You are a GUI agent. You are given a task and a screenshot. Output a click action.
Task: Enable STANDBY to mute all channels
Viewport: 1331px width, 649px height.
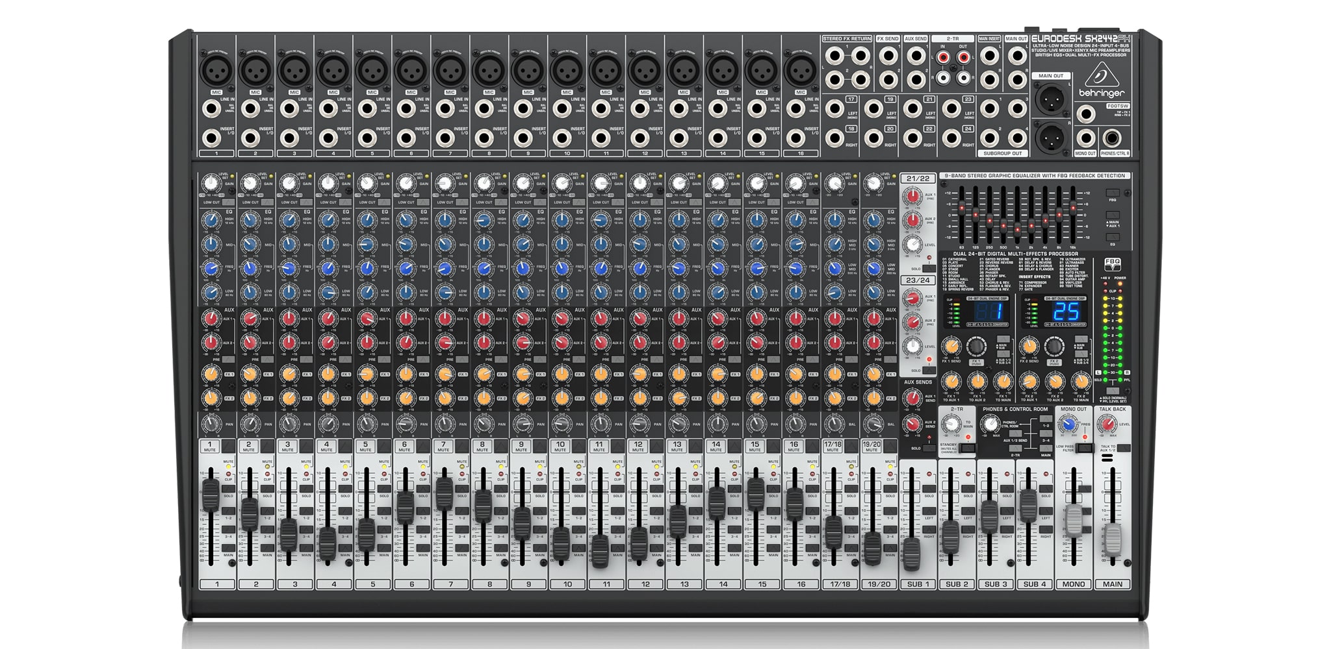968,448
